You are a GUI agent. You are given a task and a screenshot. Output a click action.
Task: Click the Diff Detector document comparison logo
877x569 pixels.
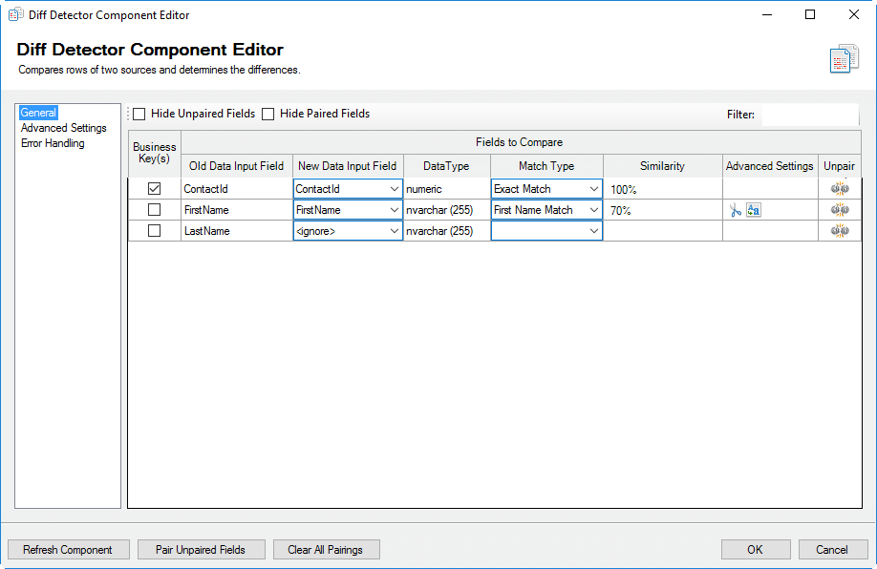coord(844,57)
